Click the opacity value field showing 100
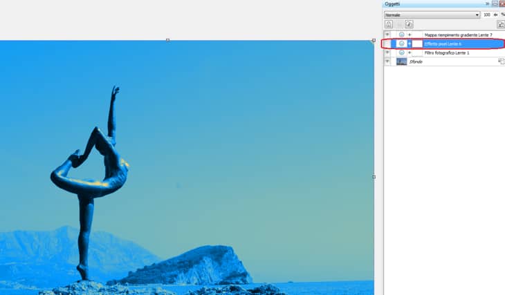 pyautogui.click(x=487, y=15)
